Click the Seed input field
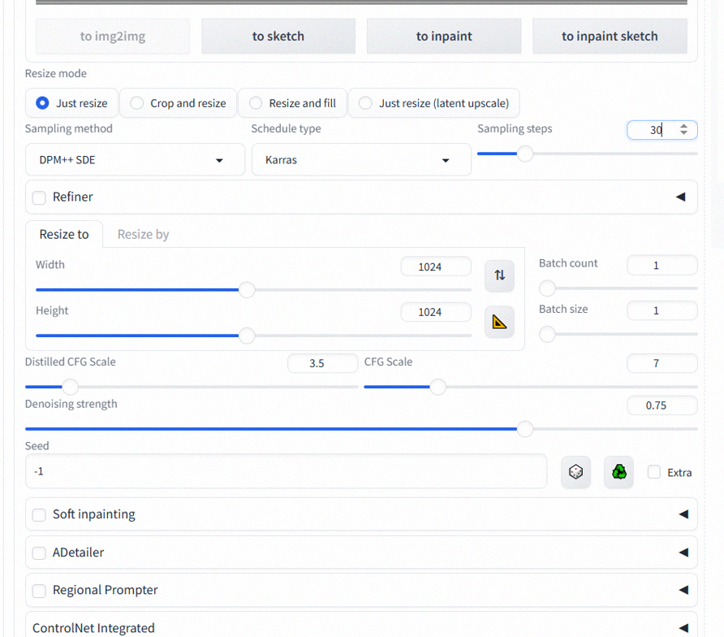Viewport: 724px width, 637px height. (287, 471)
